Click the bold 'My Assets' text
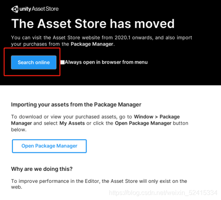 (x=72, y=123)
